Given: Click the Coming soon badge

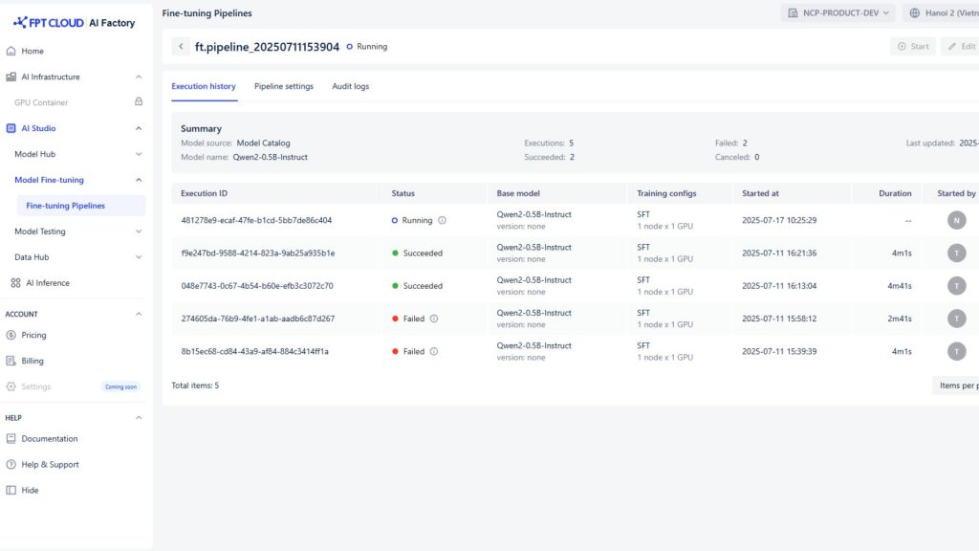Looking at the screenshot, I should (120, 386).
